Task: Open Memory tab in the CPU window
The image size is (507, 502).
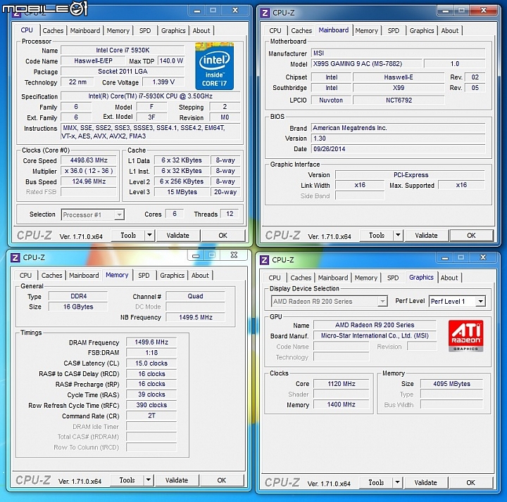Action: (118, 31)
